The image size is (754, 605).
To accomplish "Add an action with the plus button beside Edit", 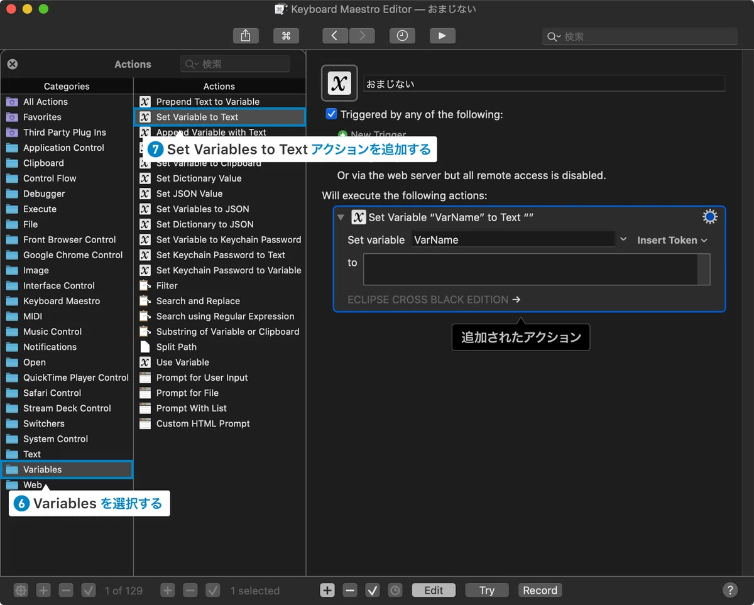I will 327,590.
